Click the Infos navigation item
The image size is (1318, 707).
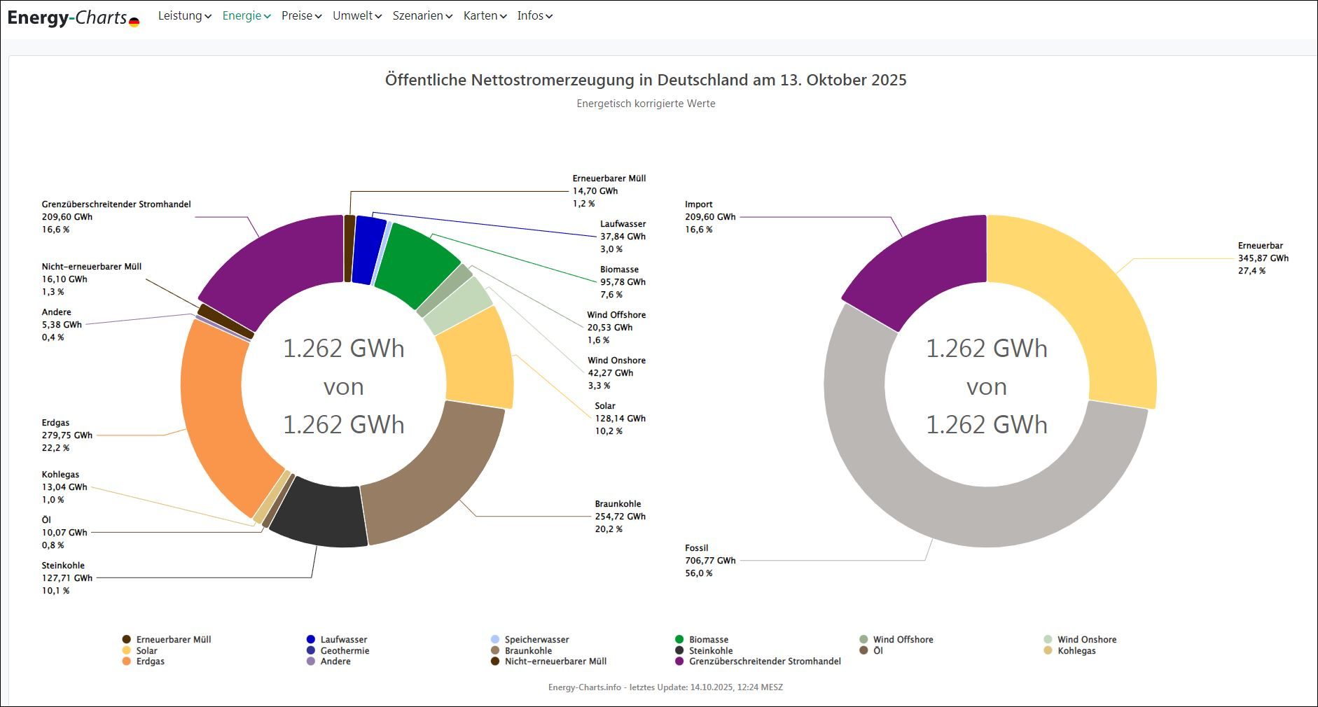pyautogui.click(x=534, y=15)
